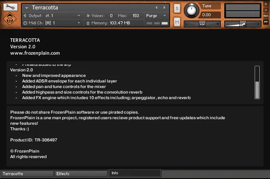Click the Voices count value 0

coord(111,16)
